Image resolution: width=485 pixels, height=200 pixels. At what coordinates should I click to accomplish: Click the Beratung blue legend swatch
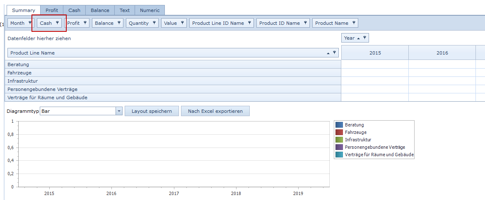339,125
